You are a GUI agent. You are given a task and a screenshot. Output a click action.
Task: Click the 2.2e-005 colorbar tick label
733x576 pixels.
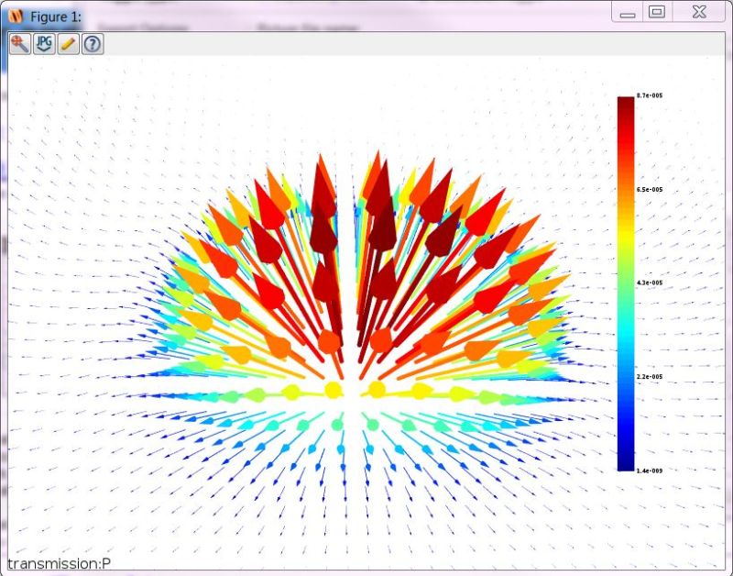pyautogui.click(x=652, y=378)
